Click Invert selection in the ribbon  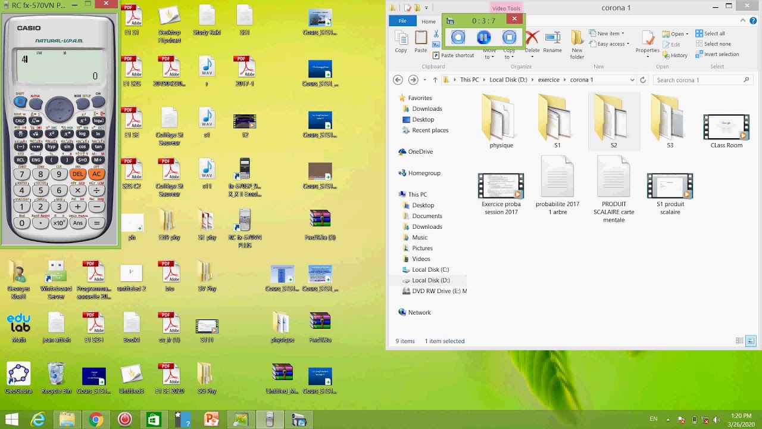click(x=717, y=54)
